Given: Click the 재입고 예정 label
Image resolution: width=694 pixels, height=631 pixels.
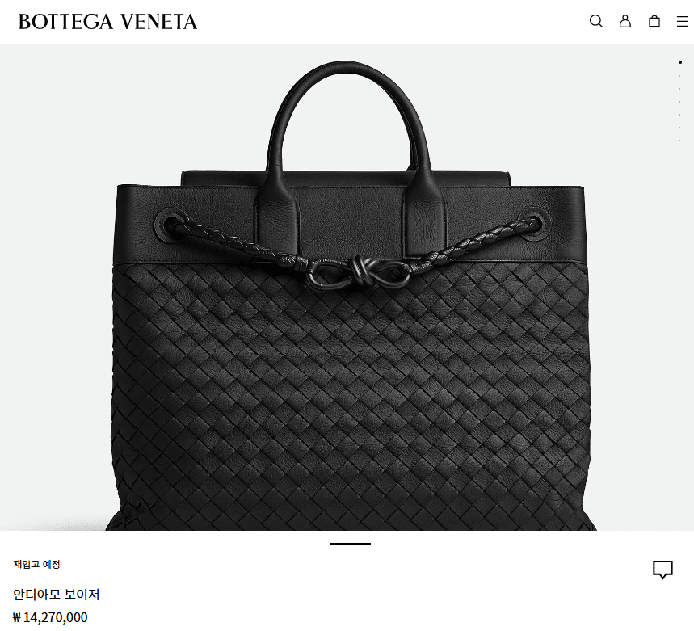Looking at the screenshot, I should tap(36, 564).
